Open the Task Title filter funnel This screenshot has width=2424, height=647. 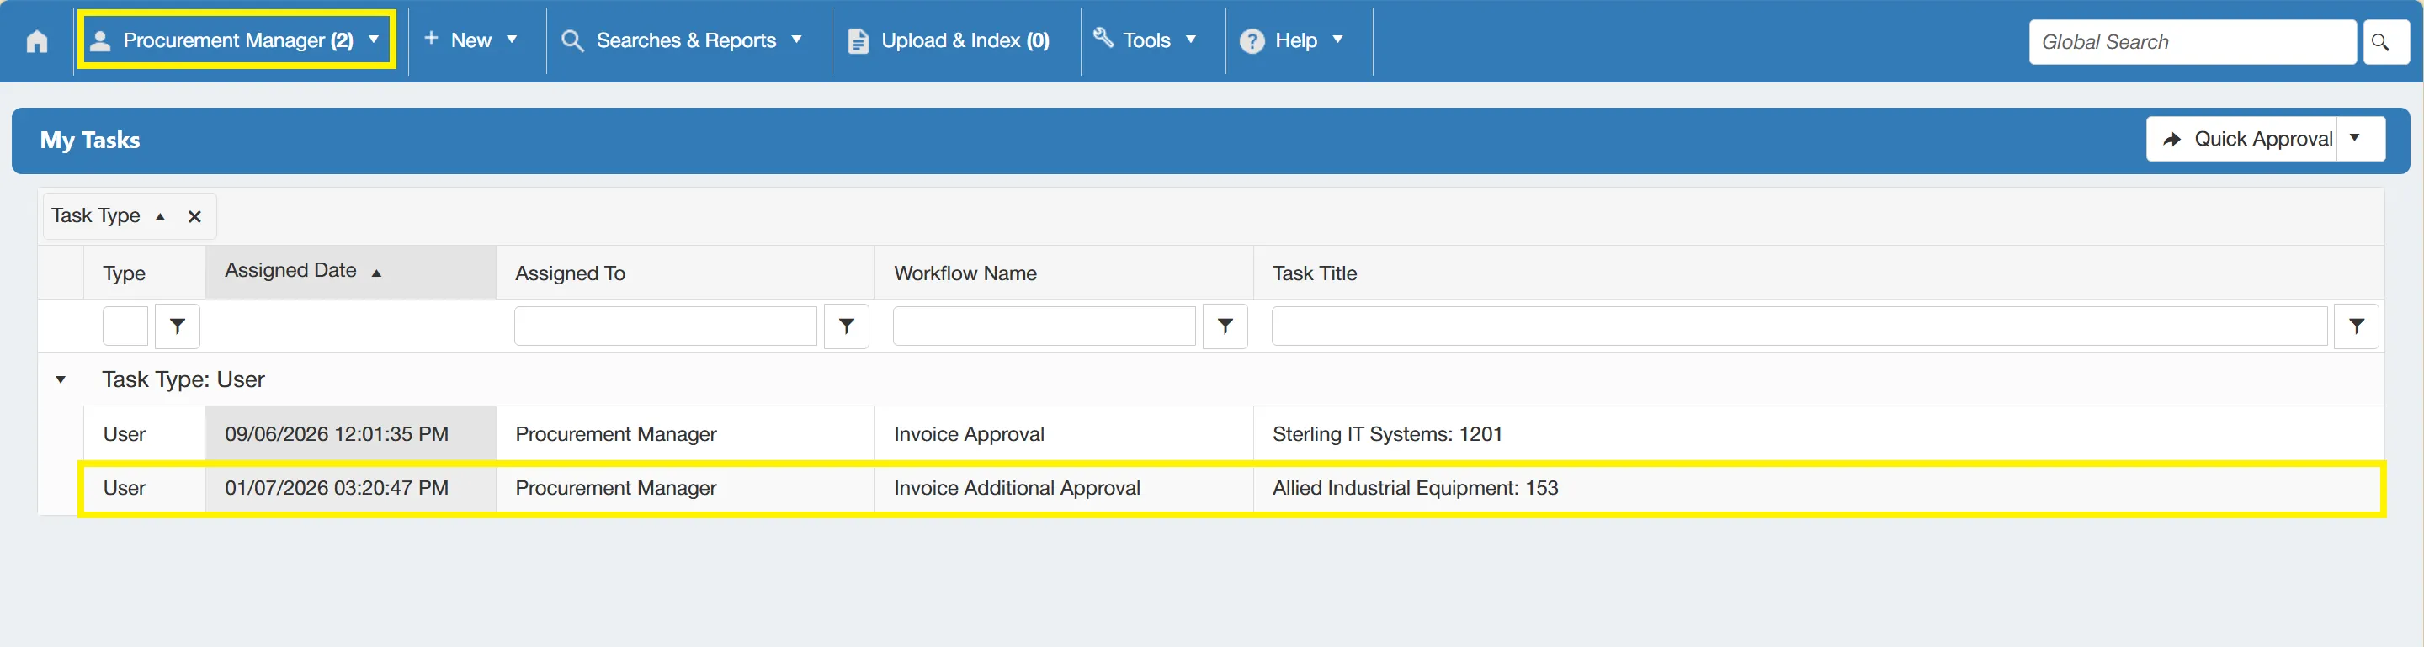[x=2357, y=326]
